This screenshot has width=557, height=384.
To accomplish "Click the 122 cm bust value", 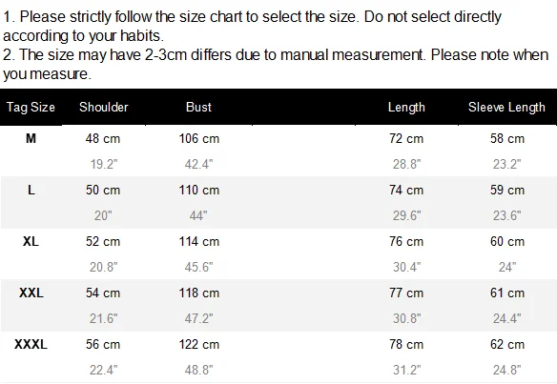I will tap(199, 344).
